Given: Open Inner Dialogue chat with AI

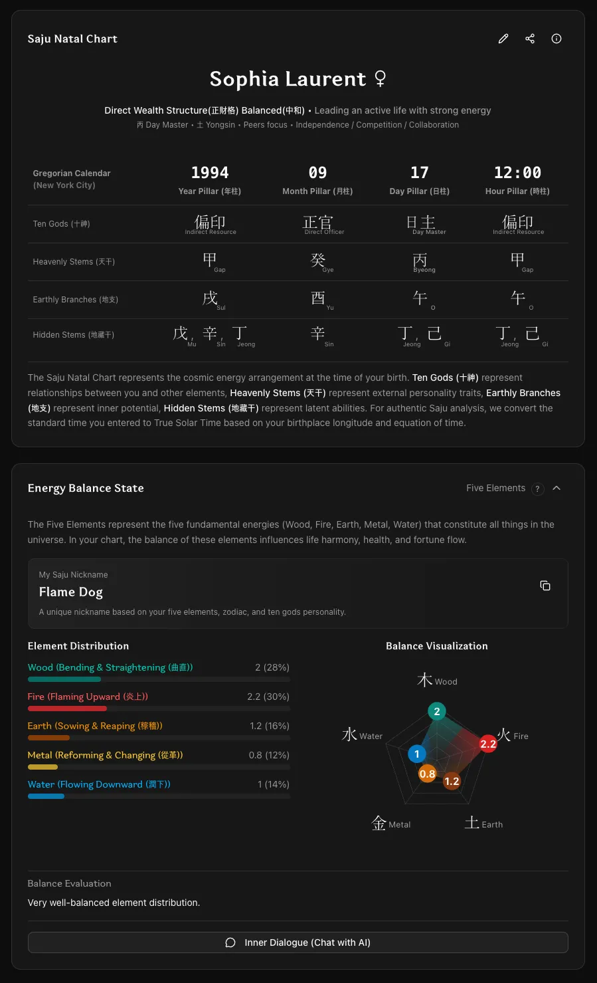Looking at the screenshot, I should coord(298,942).
